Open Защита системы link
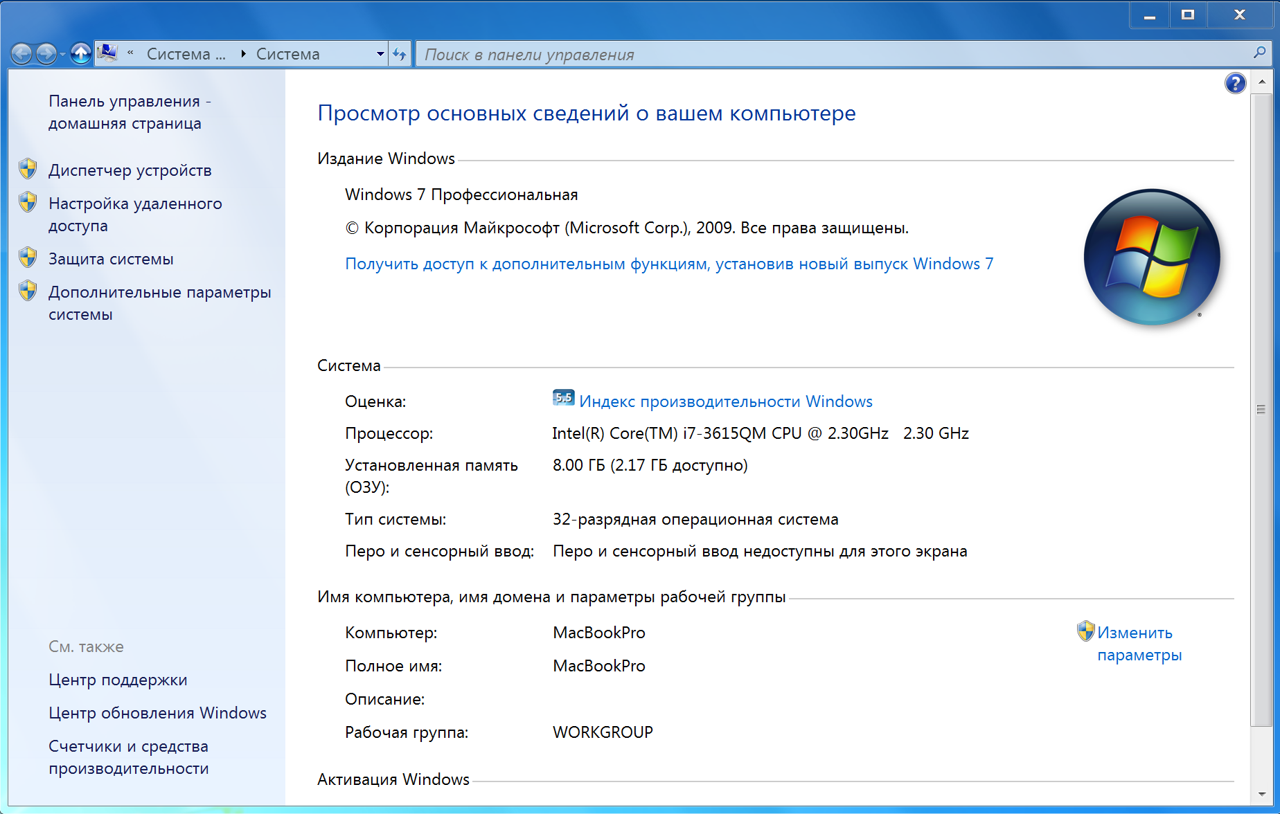The image size is (1280, 814). coord(111,259)
